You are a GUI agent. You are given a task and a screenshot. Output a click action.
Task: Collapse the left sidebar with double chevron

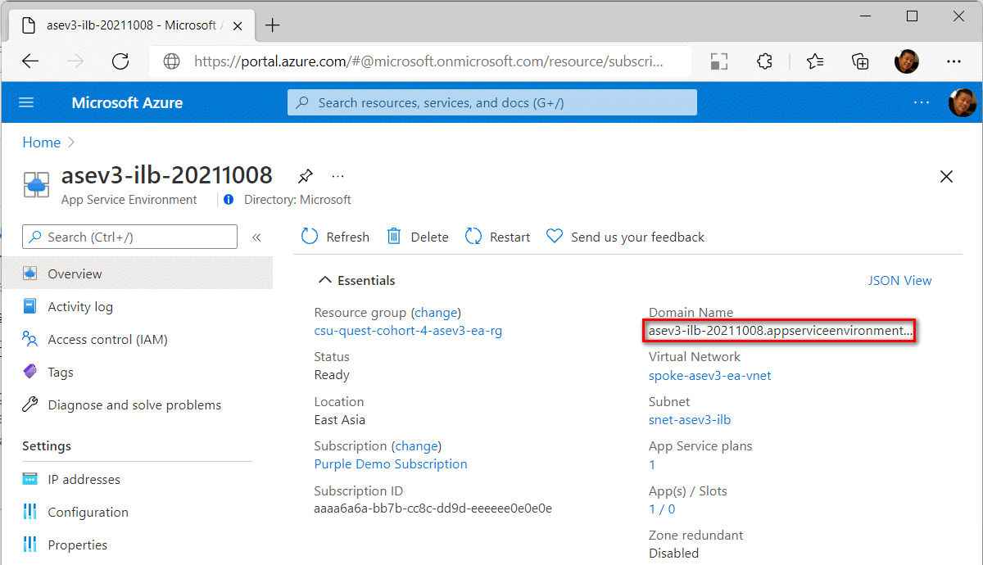point(256,237)
